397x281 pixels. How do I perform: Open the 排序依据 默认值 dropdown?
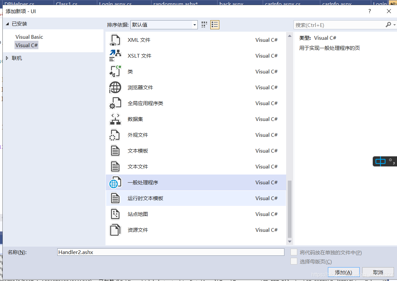click(x=164, y=25)
